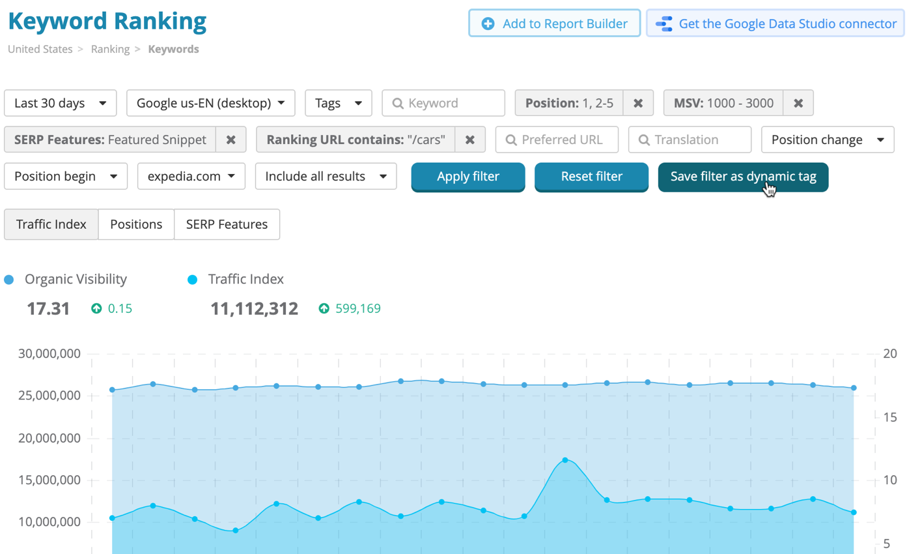The image size is (922, 554).
Task: Click the Google Data Studio connector icon
Action: (x=664, y=24)
